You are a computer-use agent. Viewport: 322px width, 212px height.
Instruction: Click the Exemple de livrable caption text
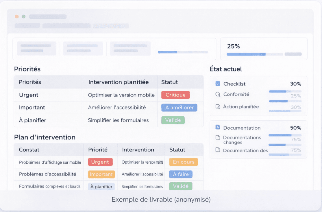pos(161,199)
